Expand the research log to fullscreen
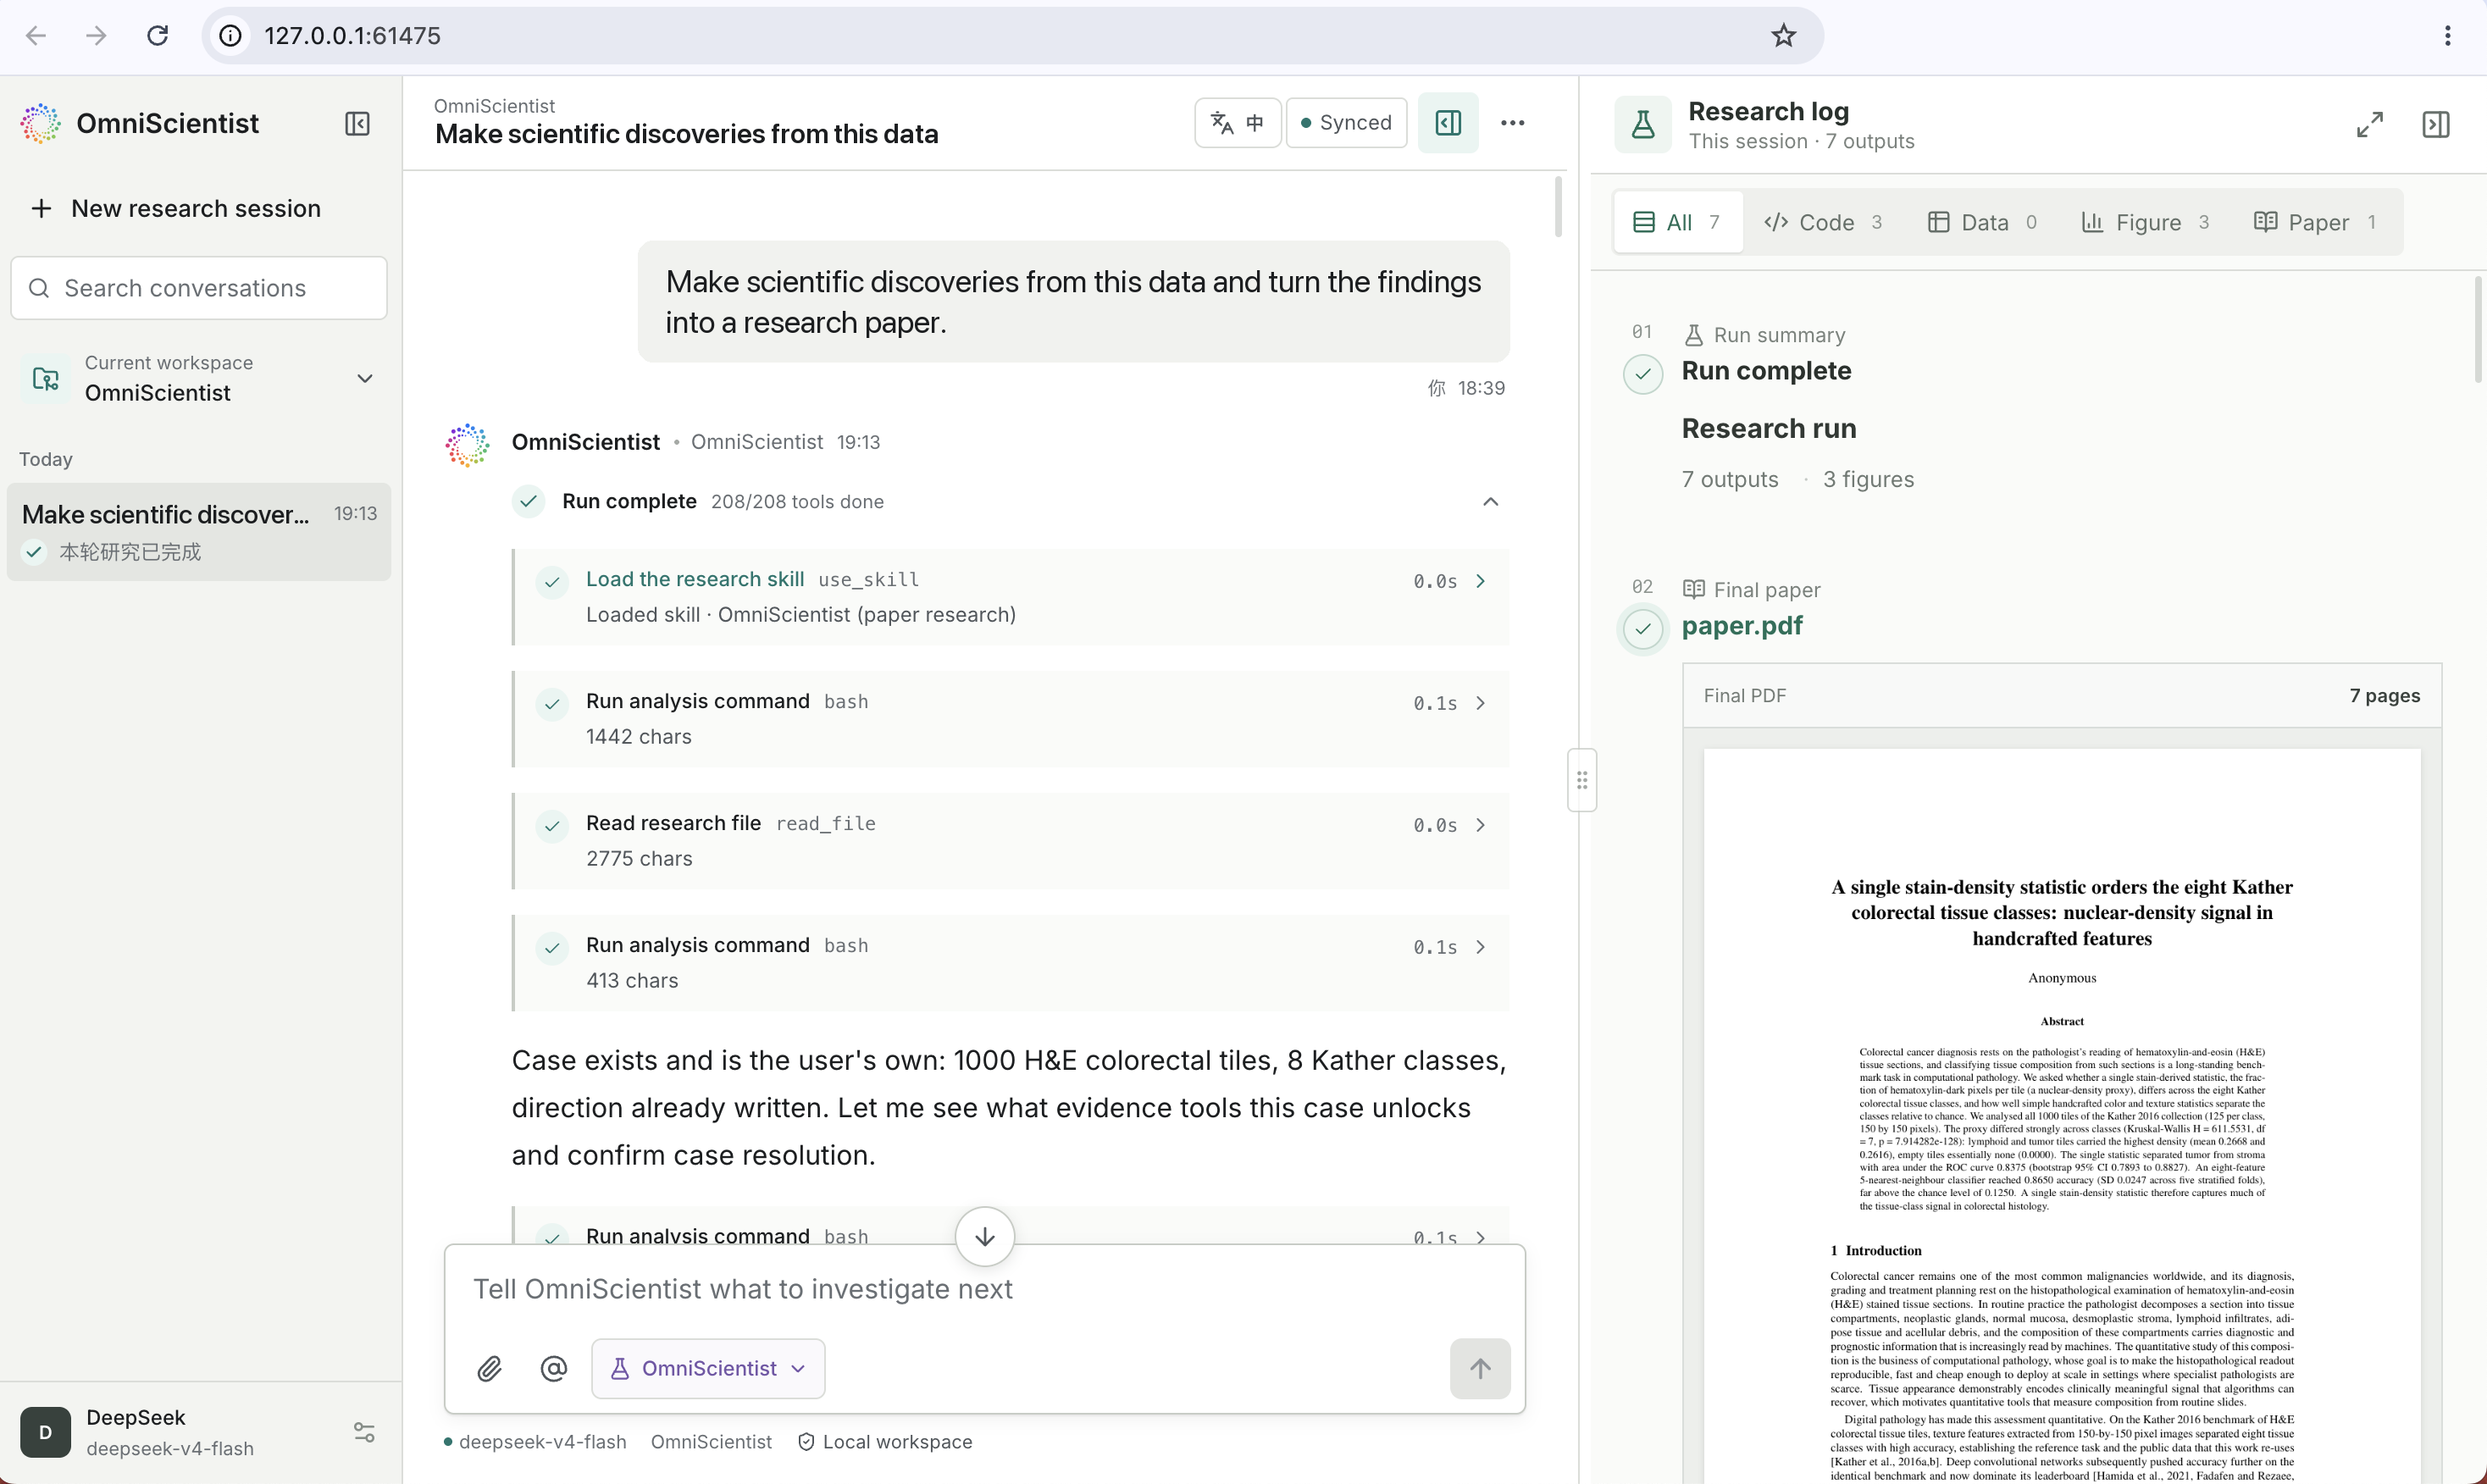This screenshot has height=1484, width=2487. 2369,124
